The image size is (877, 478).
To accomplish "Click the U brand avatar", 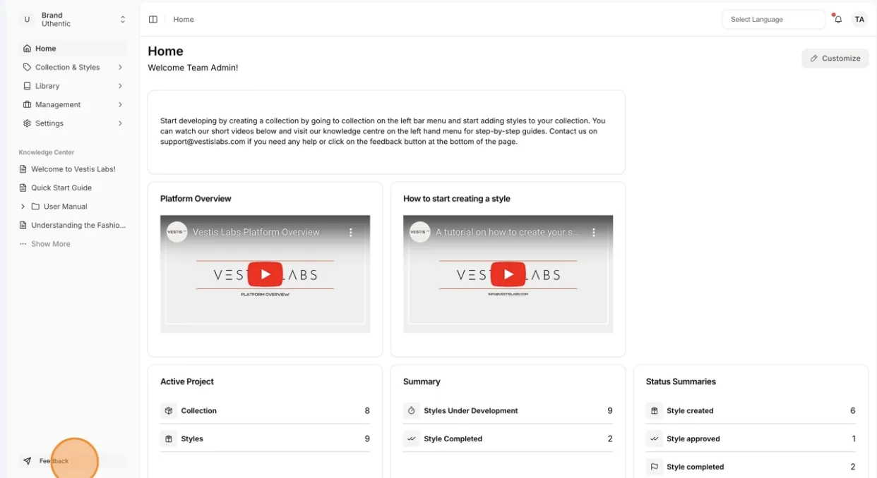I will 27,20.
